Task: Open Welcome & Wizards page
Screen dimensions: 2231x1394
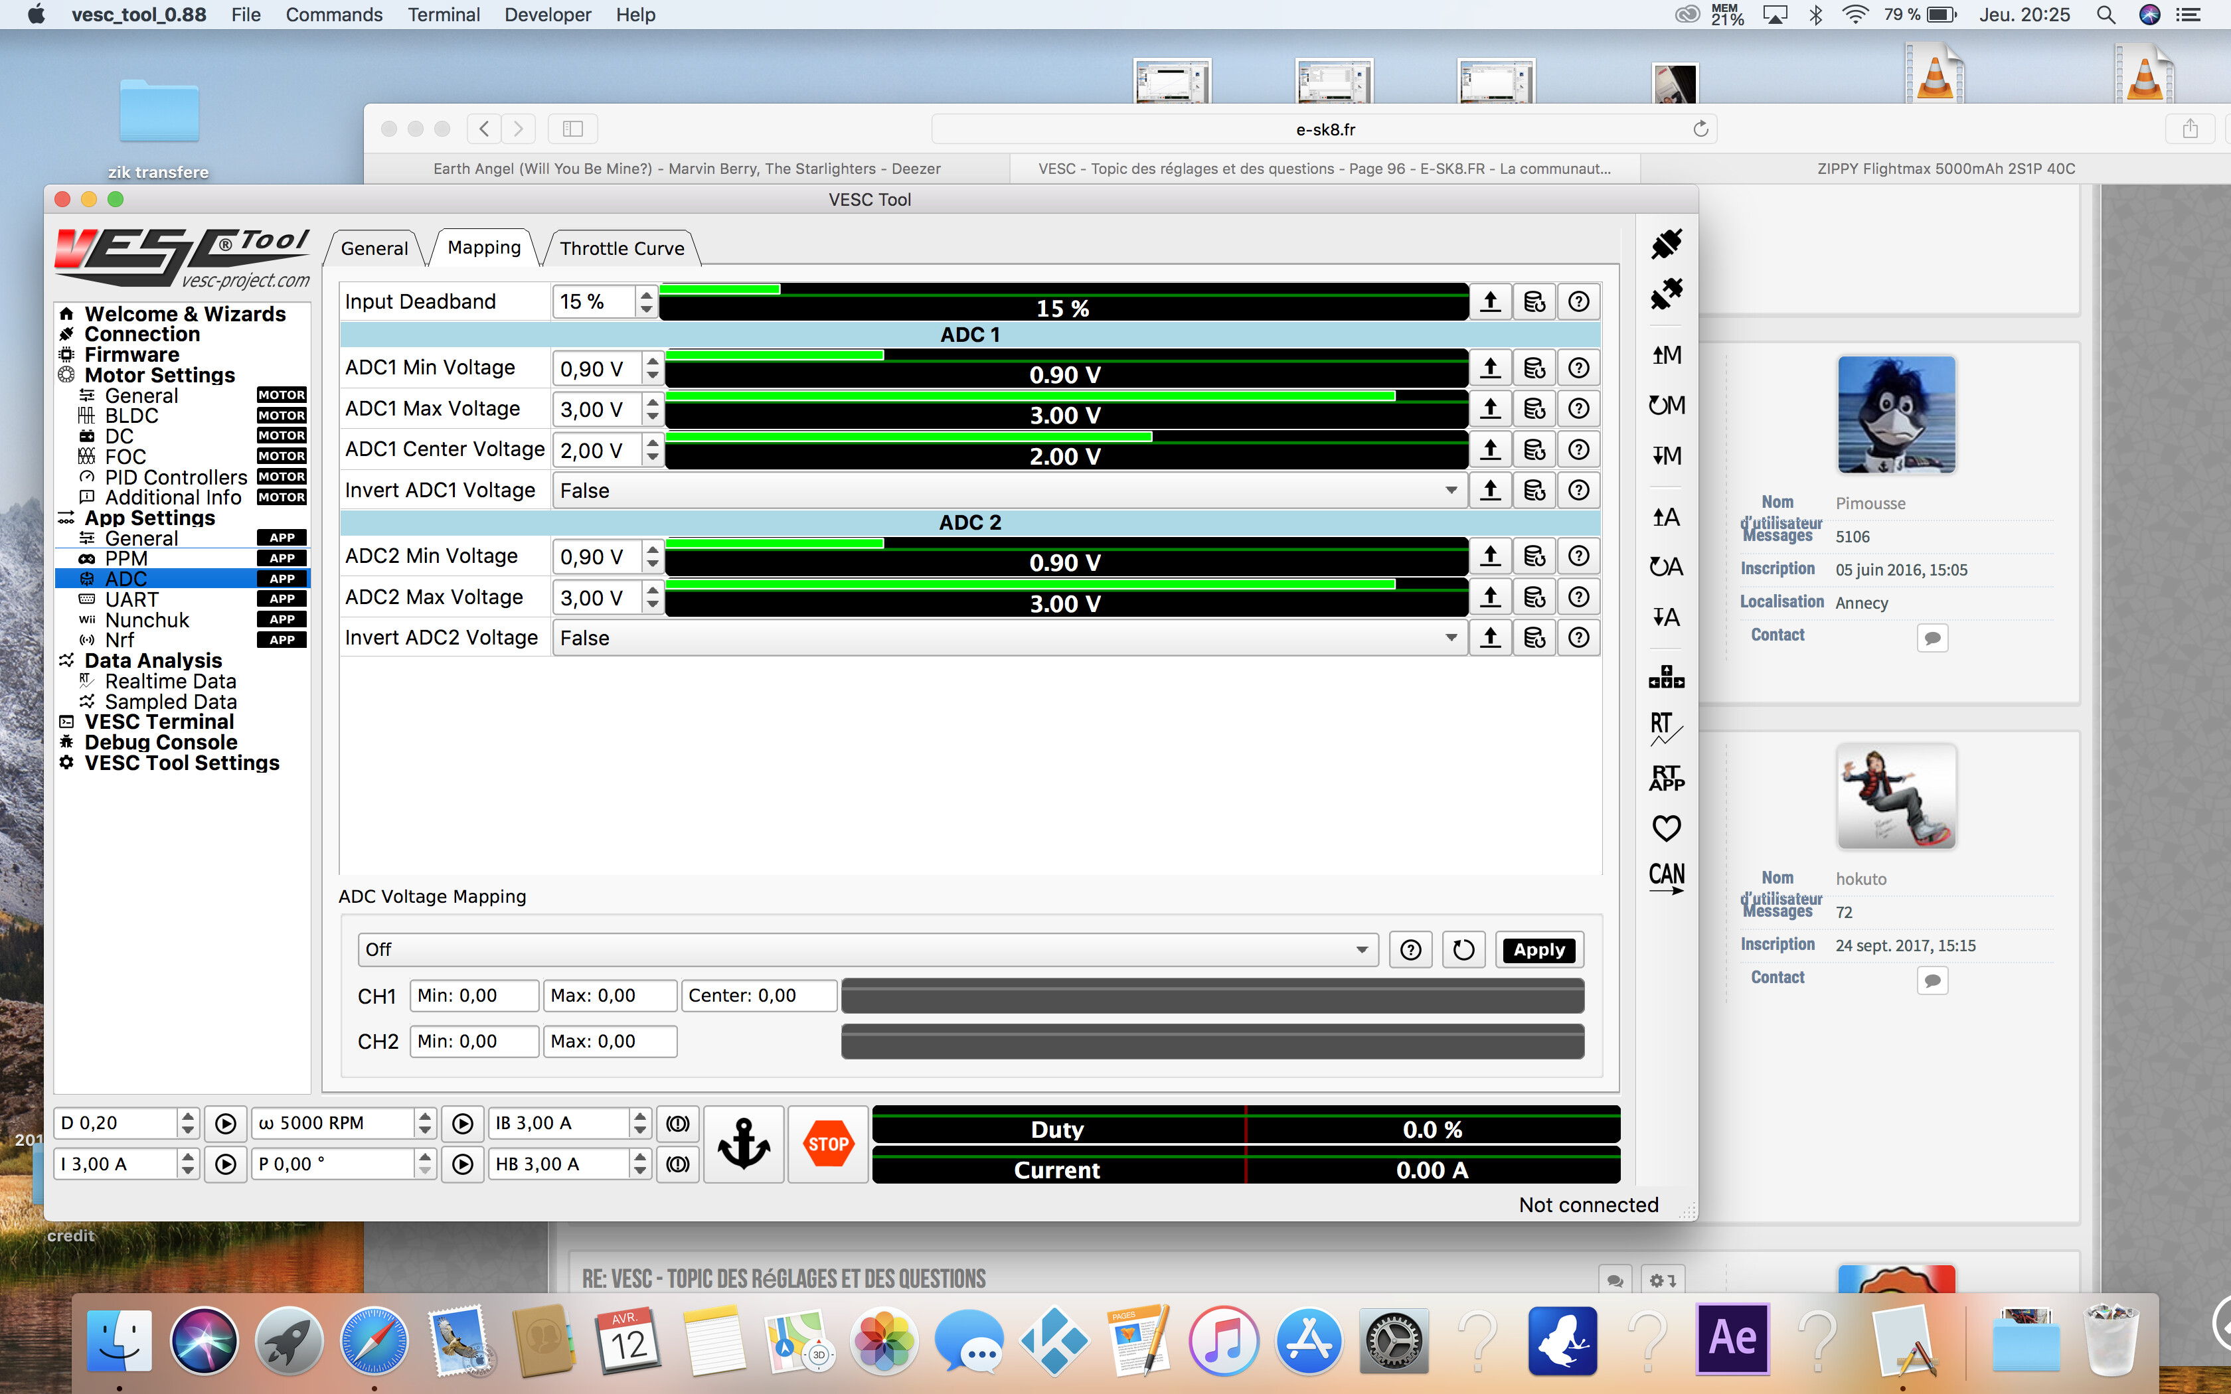Action: tap(185, 313)
